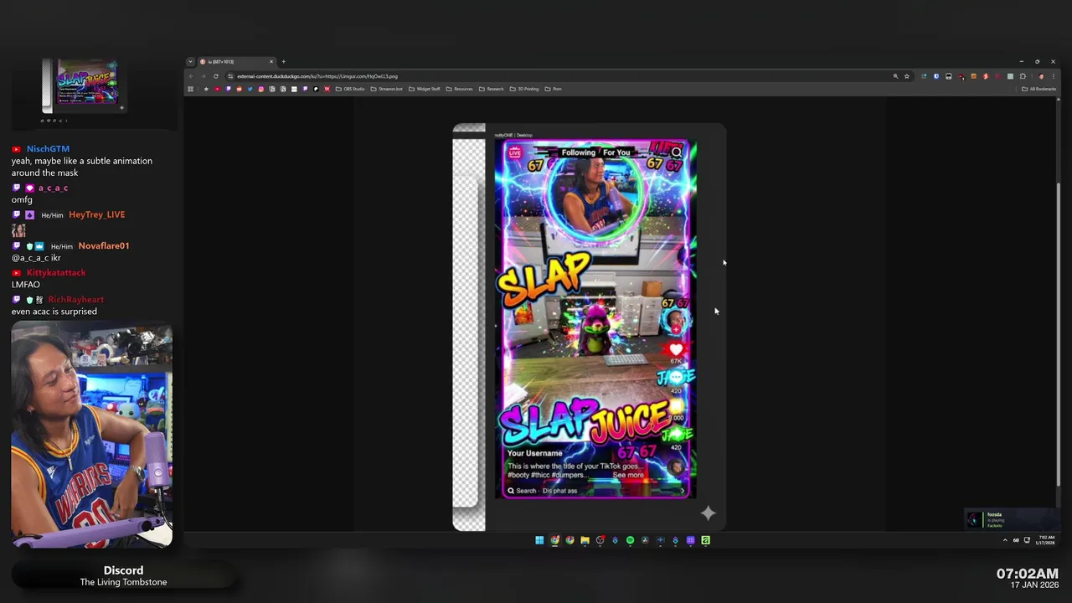Open the Extensions puzzle piece menu
Viewport: 1072px width, 603px height.
(x=1023, y=76)
